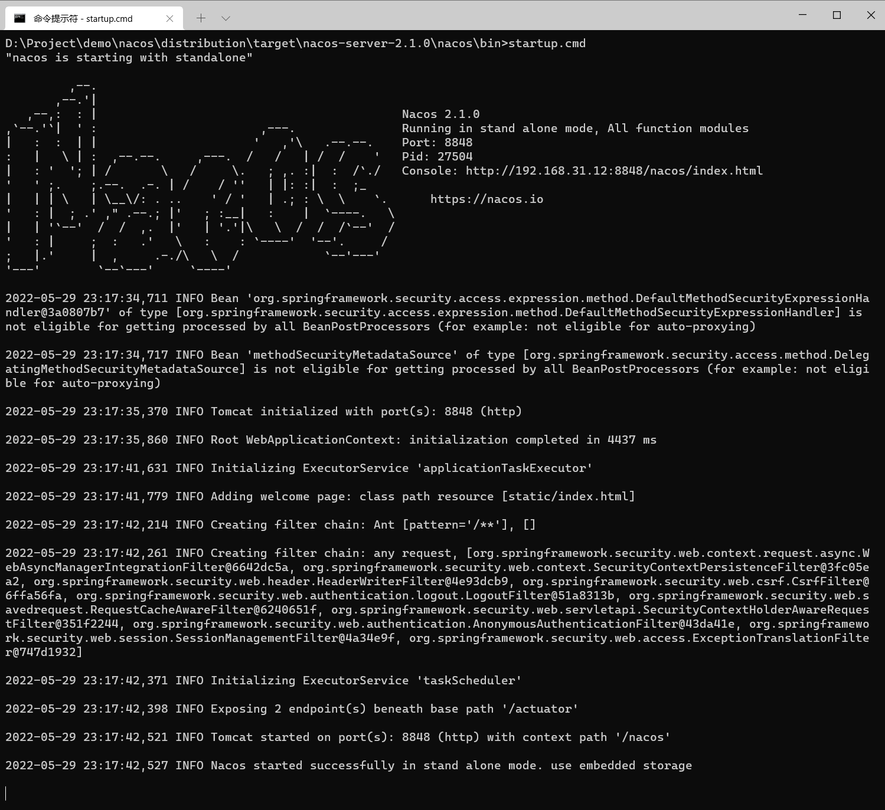The width and height of the screenshot is (885, 810).
Task: Click the 'Tomcat initialized with port(s)' log line
Action: (263, 412)
